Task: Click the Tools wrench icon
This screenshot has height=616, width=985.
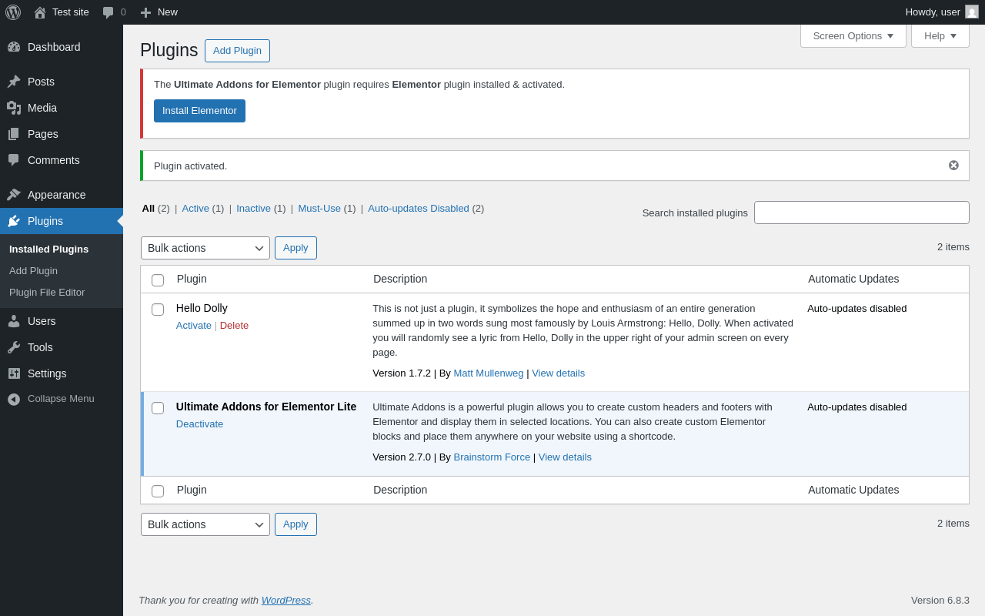Action: [14, 347]
